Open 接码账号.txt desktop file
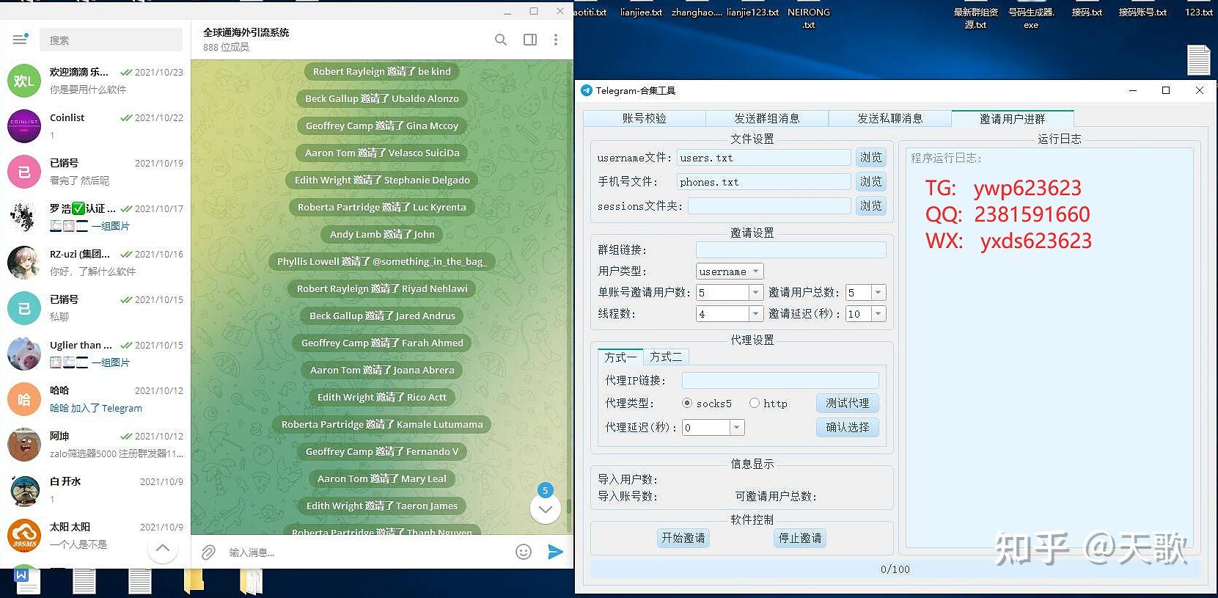This screenshot has height=598, width=1218. [1142, 12]
